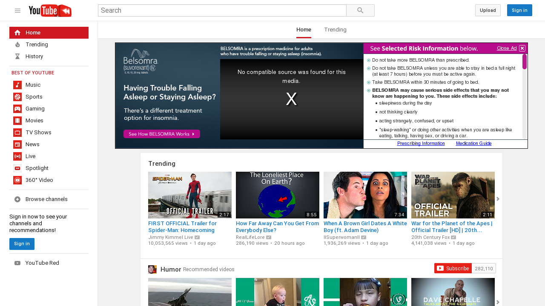
Task: Click title 'FIRST OFFICIAL Trailer for Spider-Man'
Action: (x=182, y=227)
